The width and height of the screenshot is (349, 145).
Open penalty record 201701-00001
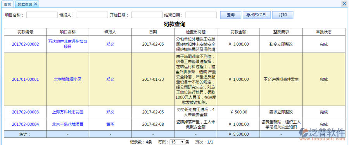[25, 80]
